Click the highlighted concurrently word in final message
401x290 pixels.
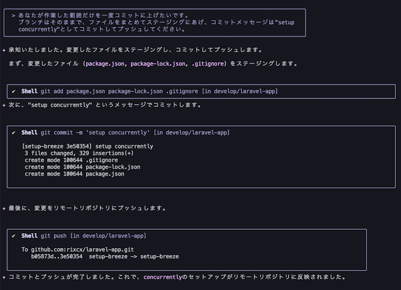point(162,277)
